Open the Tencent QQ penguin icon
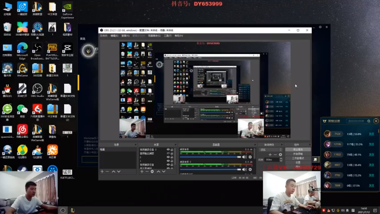This screenshot has width=380, height=214. (x=7, y=90)
